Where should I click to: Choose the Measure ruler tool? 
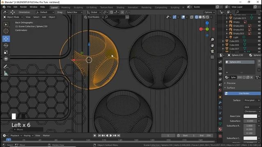coord(6,73)
